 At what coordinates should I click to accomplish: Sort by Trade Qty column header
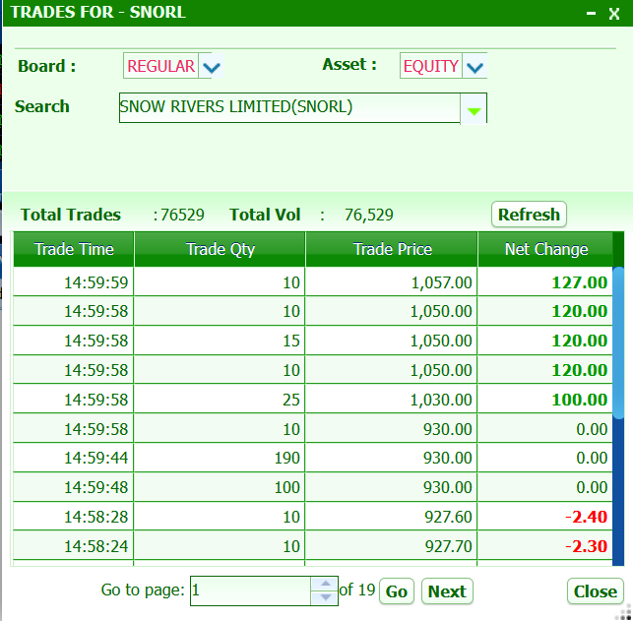tap(220, 249)
